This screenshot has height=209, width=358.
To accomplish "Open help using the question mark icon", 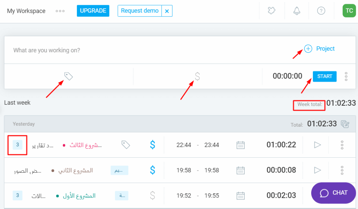I will coord(321,11).
